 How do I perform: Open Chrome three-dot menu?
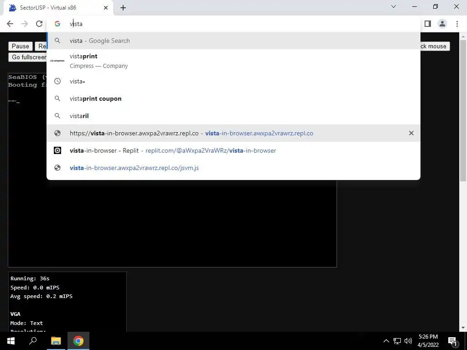(457, 24)
